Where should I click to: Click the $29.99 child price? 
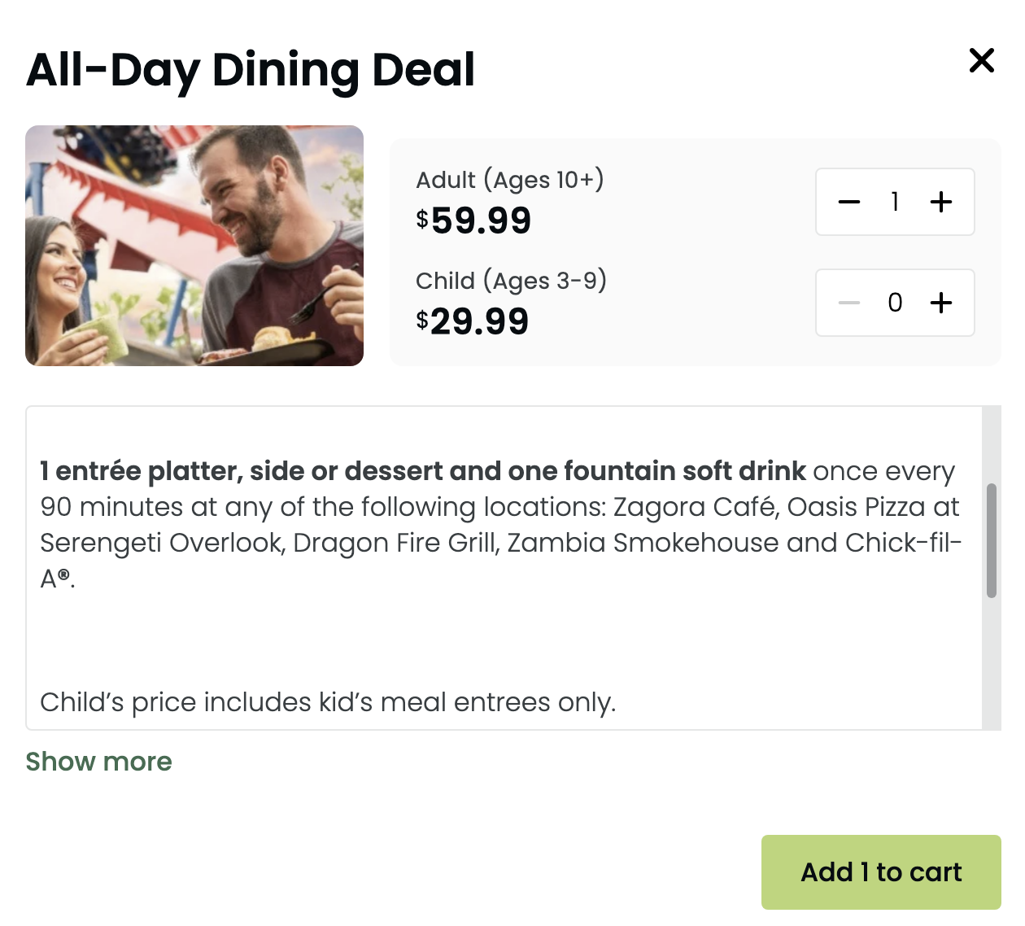473,321
